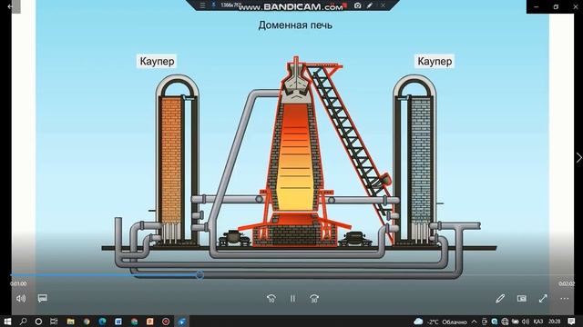The image size is (583, 327).
Task: Take a Bandicam screenshot with camera icon
Action: click(357, 5)
